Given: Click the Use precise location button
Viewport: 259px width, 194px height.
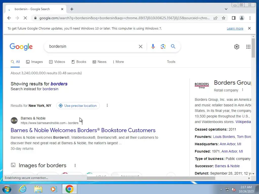Looking at the screenshot, I should tap(78, 106).
